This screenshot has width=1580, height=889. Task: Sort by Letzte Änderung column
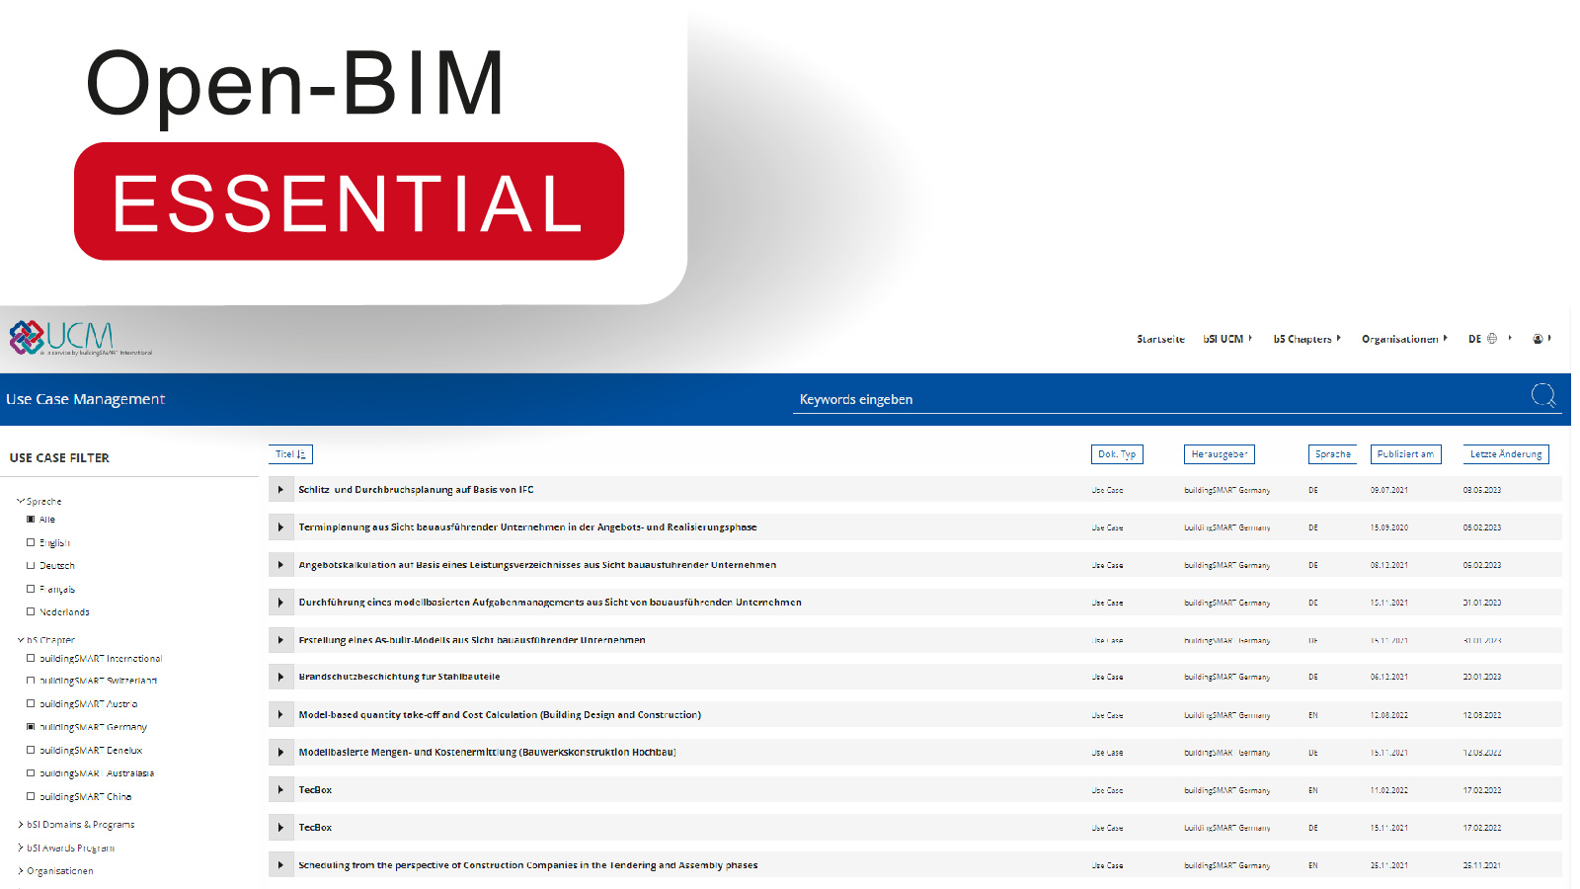click(x=1505, y=454)
